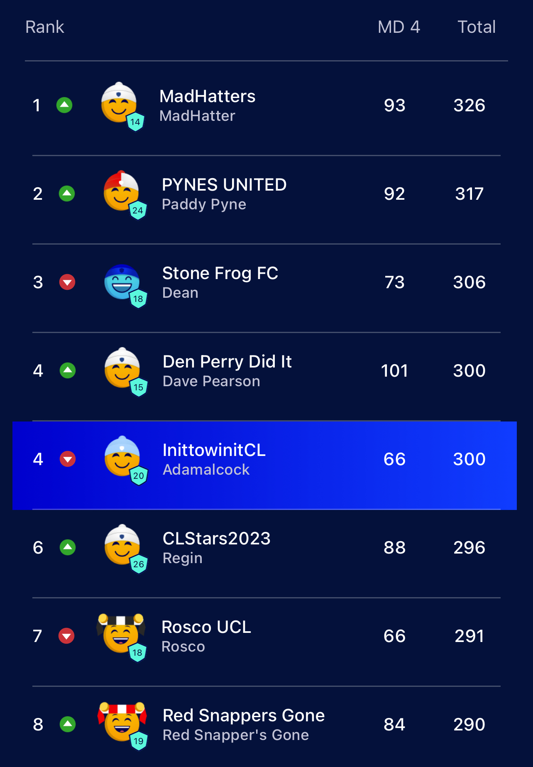The image size is (533, 767).
Task: Click red down arrow on highlighted InittowinitCL row
Action: click(68, 459)
